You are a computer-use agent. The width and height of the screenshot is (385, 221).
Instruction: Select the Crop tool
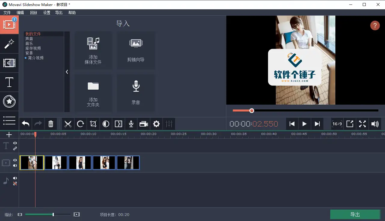93,124
